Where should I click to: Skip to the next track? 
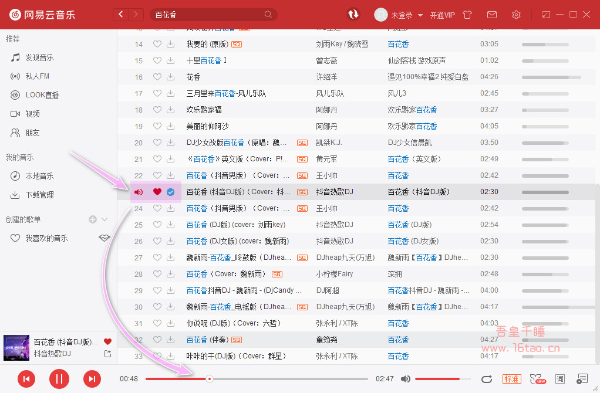coord(92,379)
